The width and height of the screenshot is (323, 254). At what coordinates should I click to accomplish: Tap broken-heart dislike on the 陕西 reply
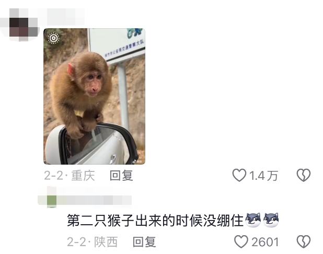304,241
